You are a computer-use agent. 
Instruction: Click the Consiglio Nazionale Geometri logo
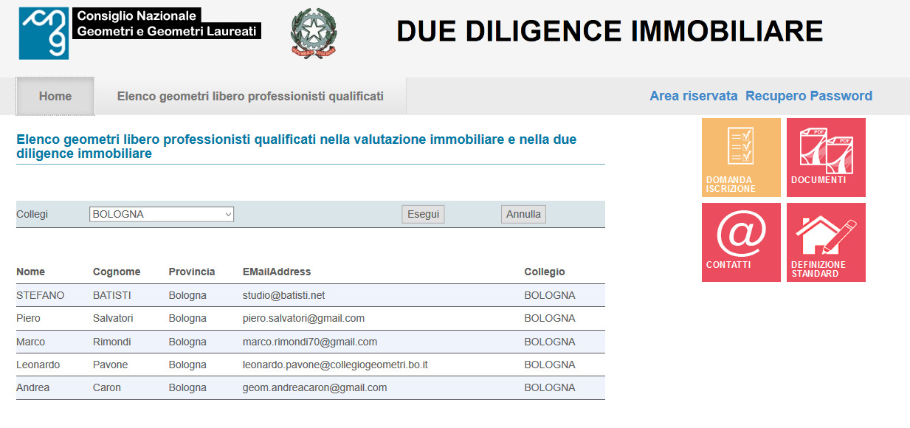pos(139,33)
